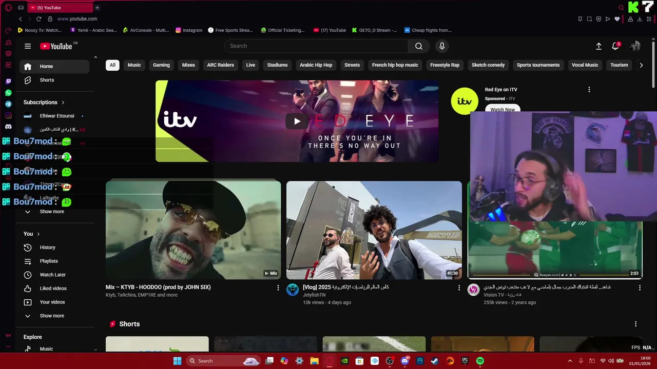Open options for Red Eye ad
Viewport: 657px width, 369px height.
point(589,90)
